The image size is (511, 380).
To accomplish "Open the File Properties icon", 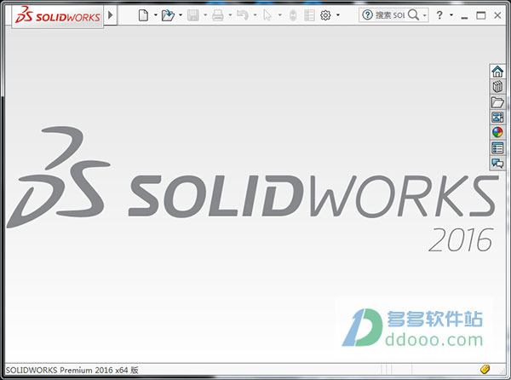I will pyautogui.click(x=309, y=15).
